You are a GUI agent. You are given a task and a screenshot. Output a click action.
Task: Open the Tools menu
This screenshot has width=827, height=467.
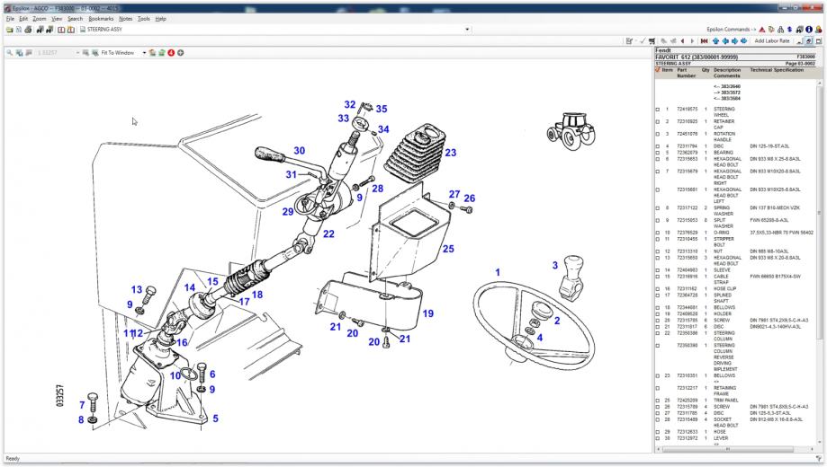coord(143,19)
